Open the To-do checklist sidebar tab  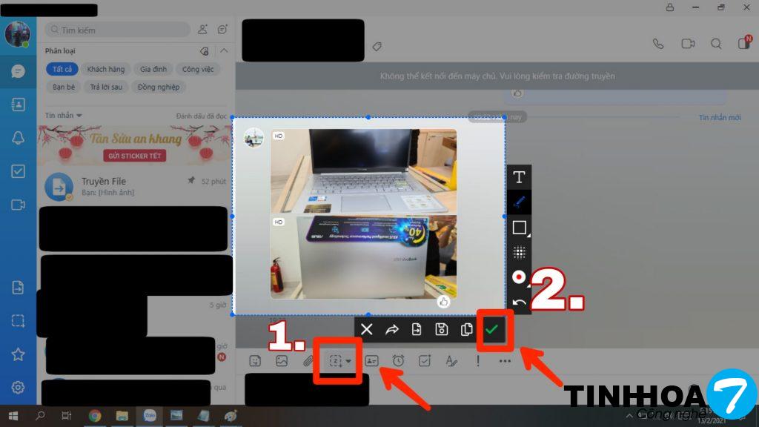tap(18, 171)
